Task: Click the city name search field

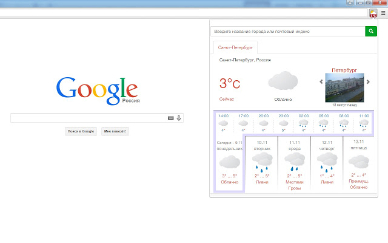Action: [288, 31]
